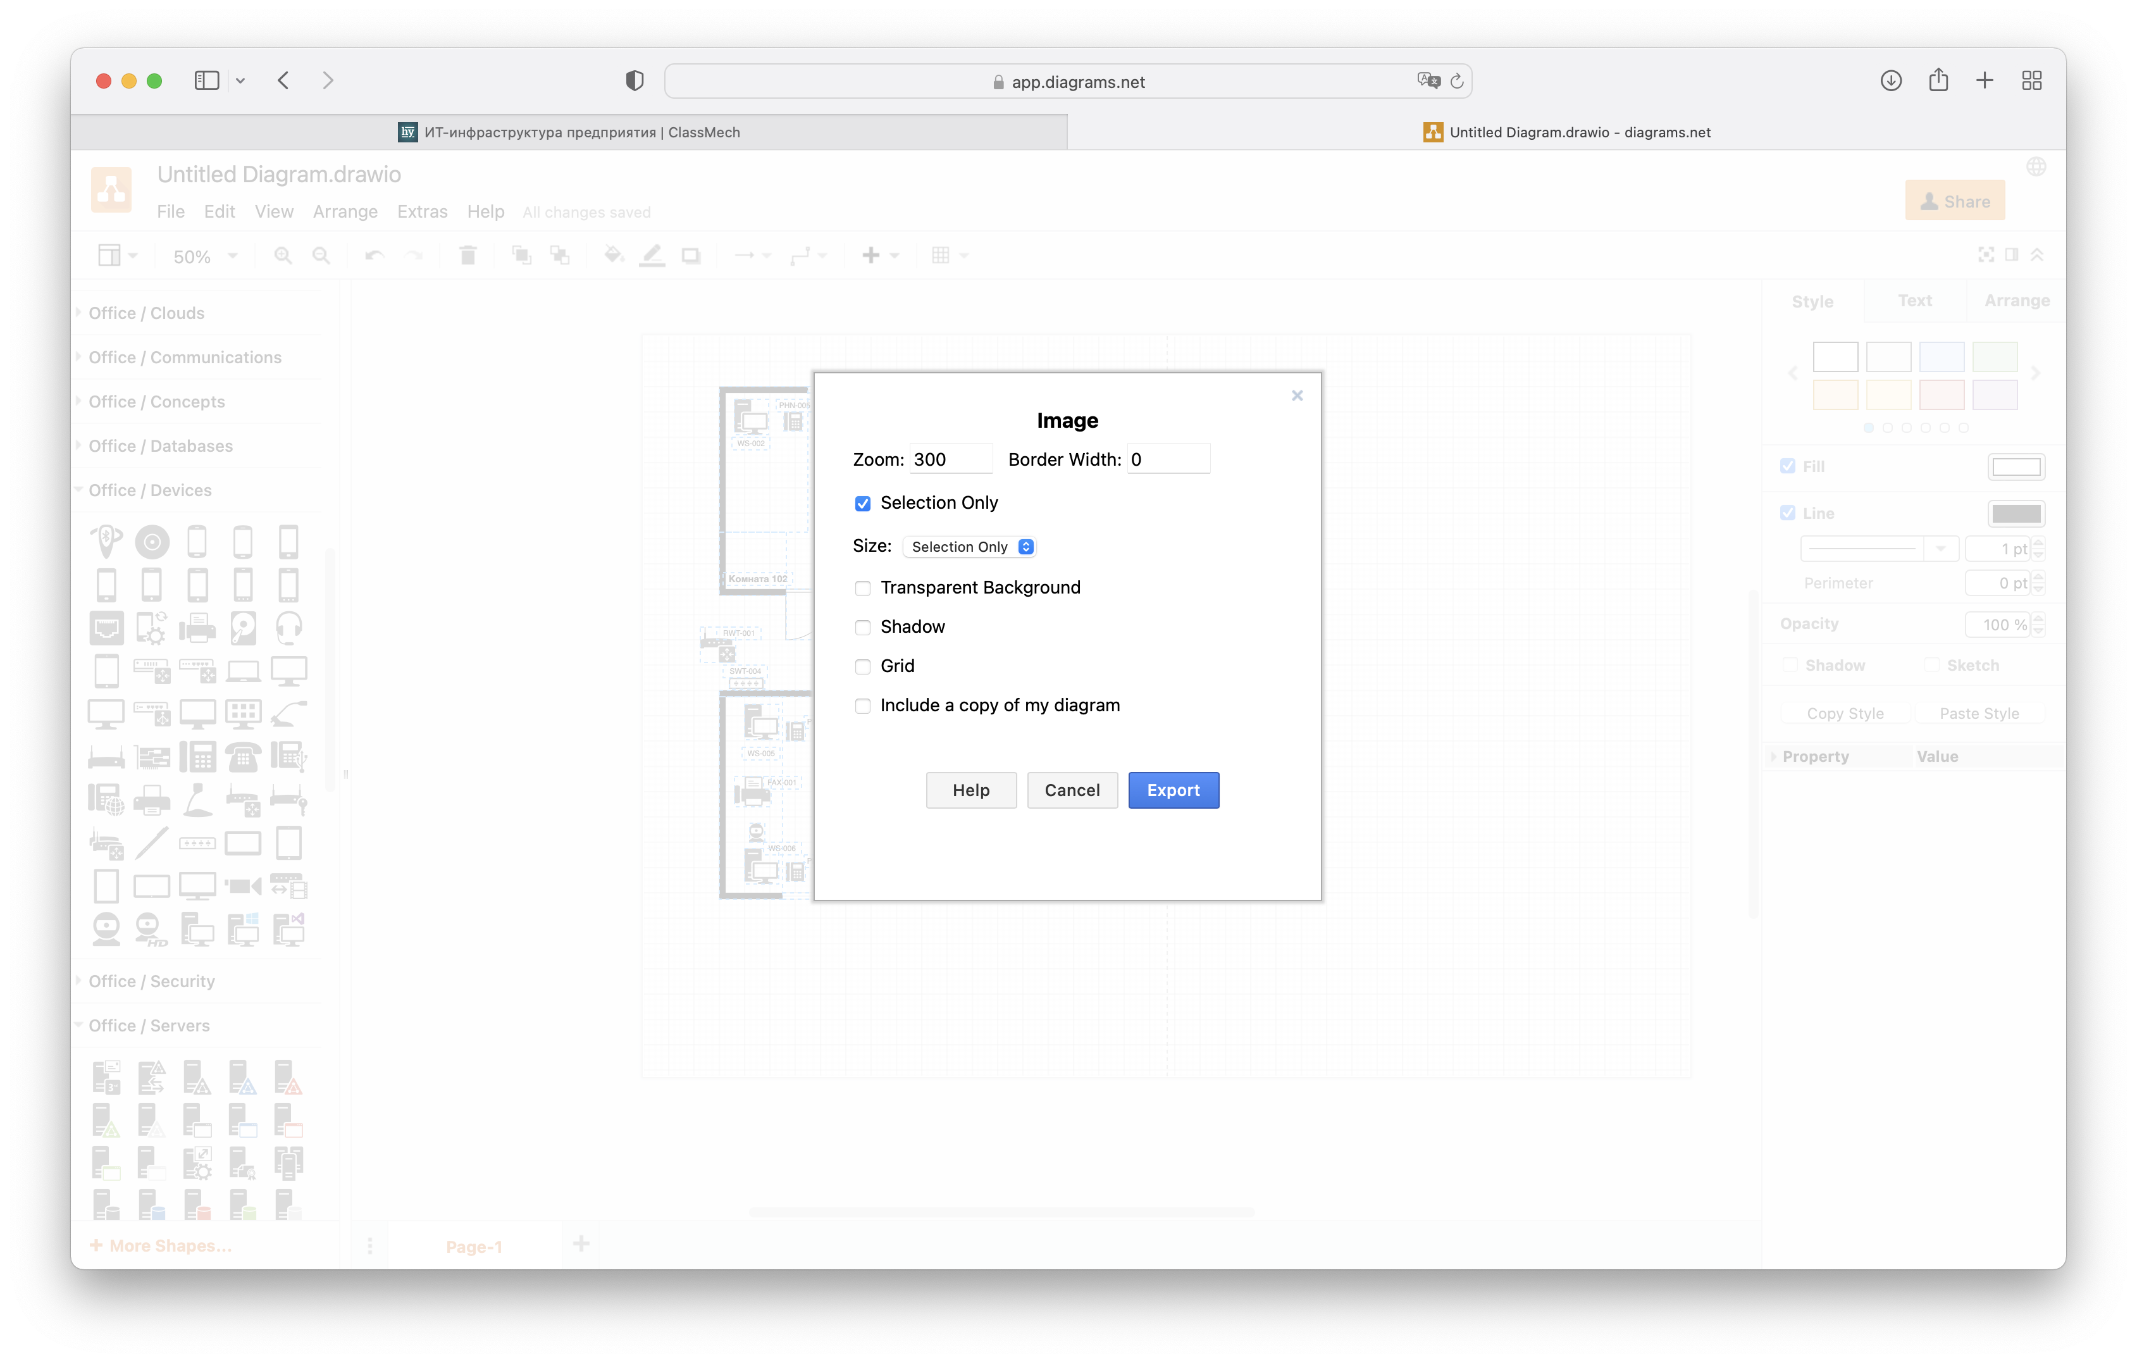This screenshot has width=2137, height=1363.
Task: Enable the Shadow checkbox in Image dialog
Action: tap(863, 628)
